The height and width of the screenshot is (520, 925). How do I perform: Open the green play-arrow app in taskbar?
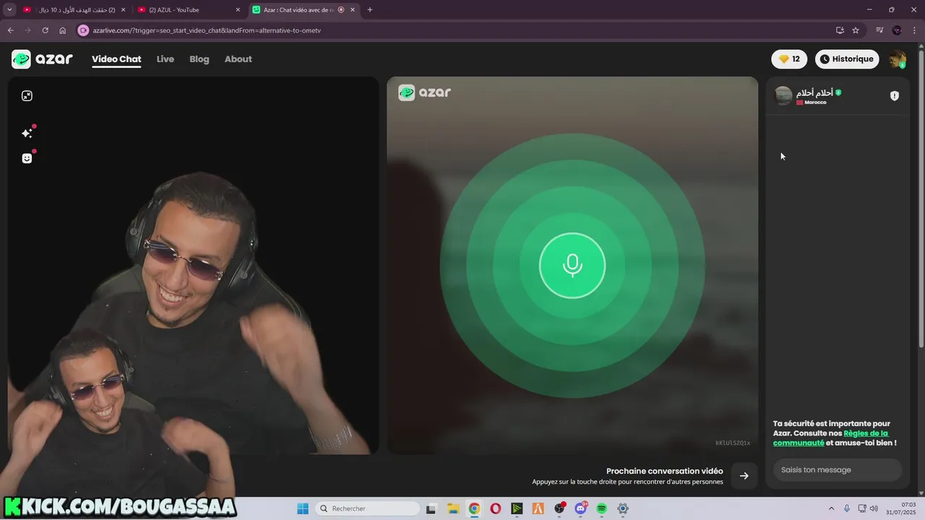coord(517,508)
